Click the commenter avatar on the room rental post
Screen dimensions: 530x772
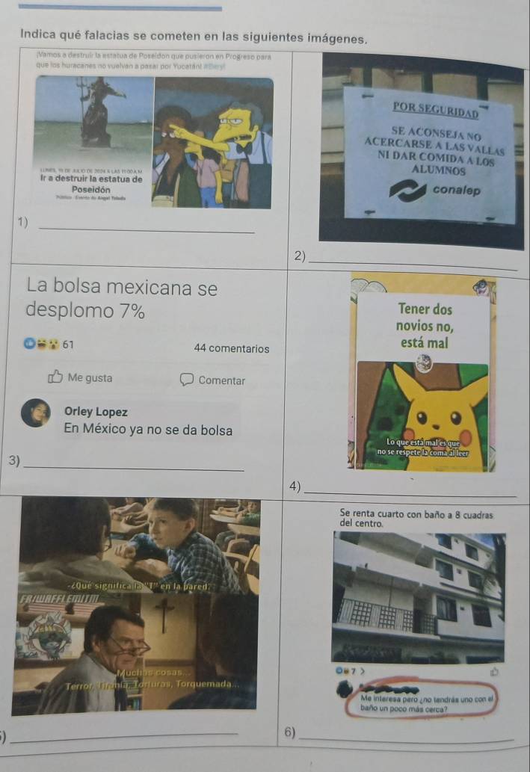tap(345, 690)
